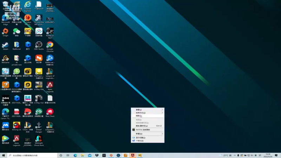Select the 百度网盘 desktop icon

tap(39, 32)
